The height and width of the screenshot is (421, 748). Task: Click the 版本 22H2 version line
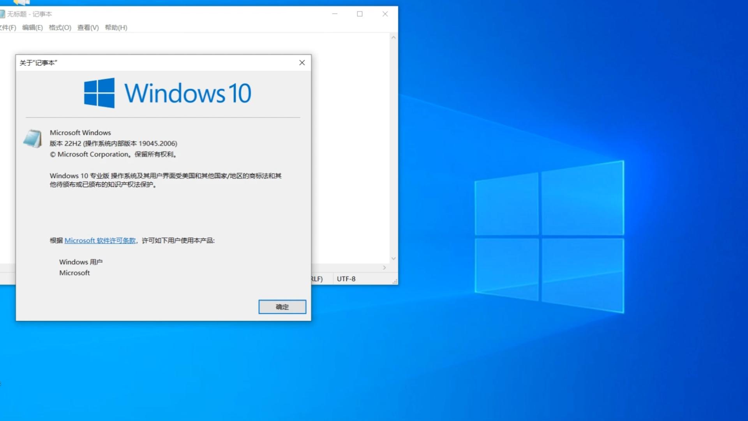[x=113, y=143]
